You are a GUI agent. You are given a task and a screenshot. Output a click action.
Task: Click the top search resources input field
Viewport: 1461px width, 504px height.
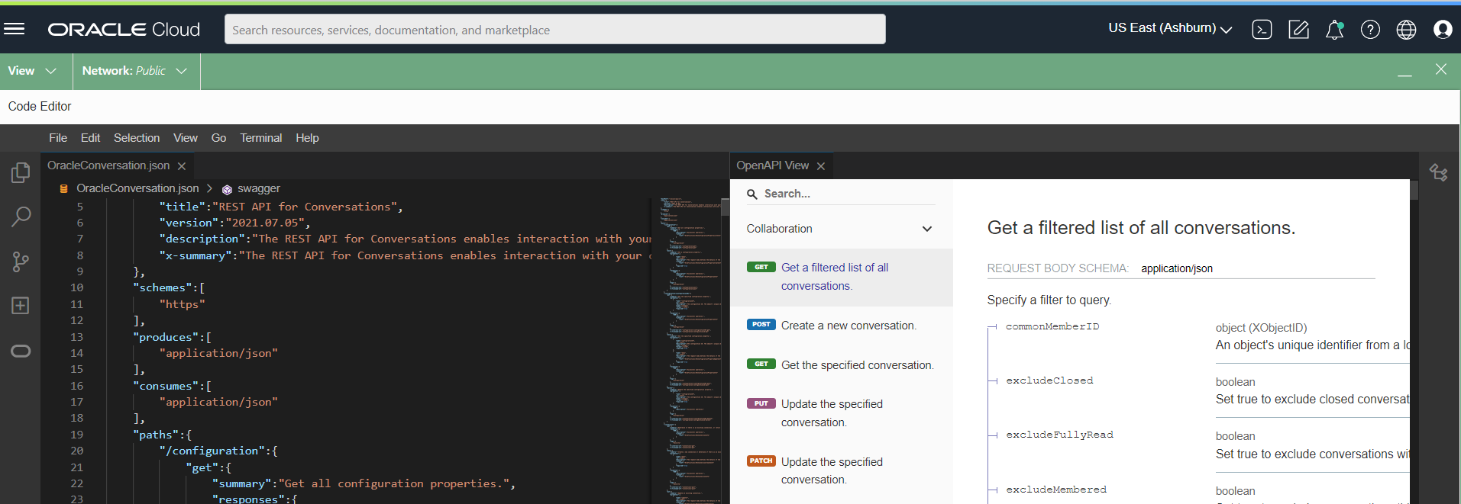click(555, 30)
